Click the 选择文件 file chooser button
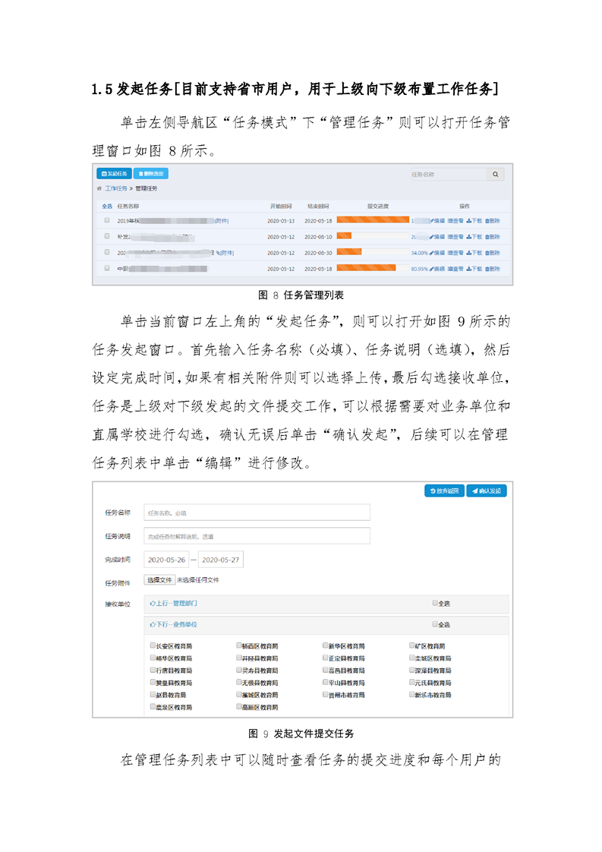 pyautogui.click(x=159, y=580)
